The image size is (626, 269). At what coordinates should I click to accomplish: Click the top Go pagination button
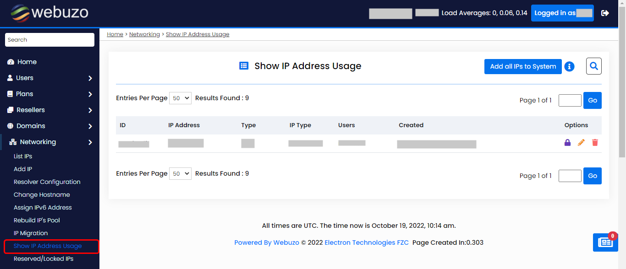tap(592, 101)
